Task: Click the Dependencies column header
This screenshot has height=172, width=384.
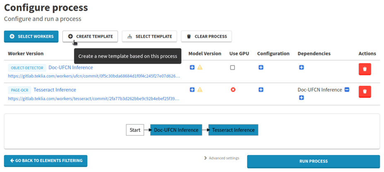Action: tap(314, 53)
